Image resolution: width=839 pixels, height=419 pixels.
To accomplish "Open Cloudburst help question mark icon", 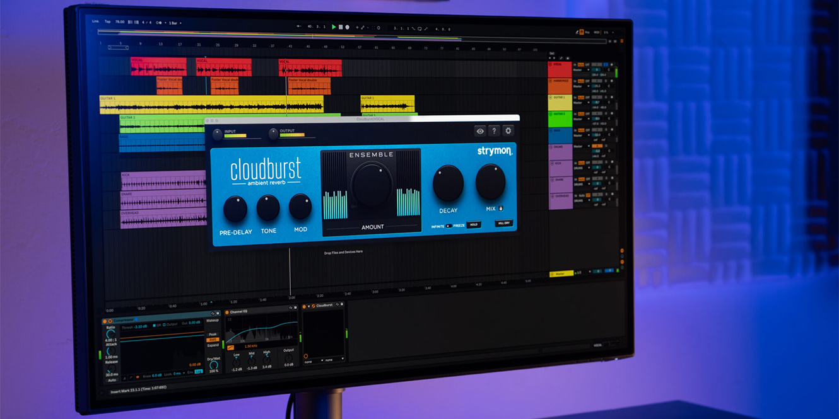I will pyautogui.click(x=494, y=131).
